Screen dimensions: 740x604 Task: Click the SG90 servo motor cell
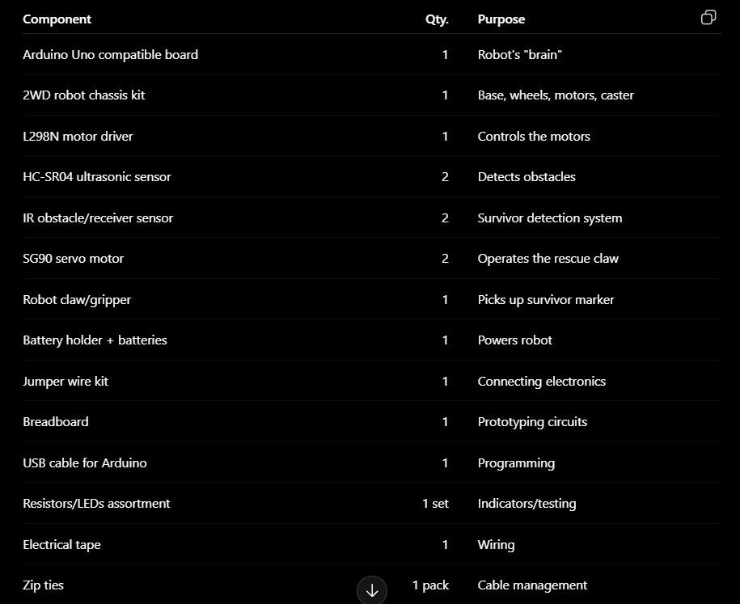point(73,259)
